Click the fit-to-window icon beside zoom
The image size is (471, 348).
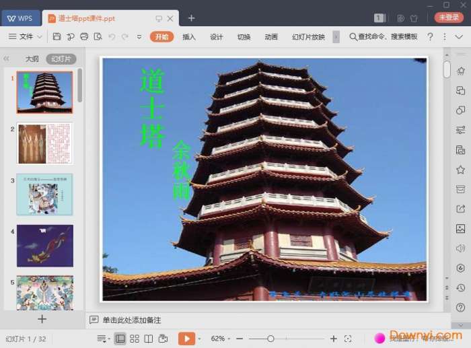coord(348,339)
